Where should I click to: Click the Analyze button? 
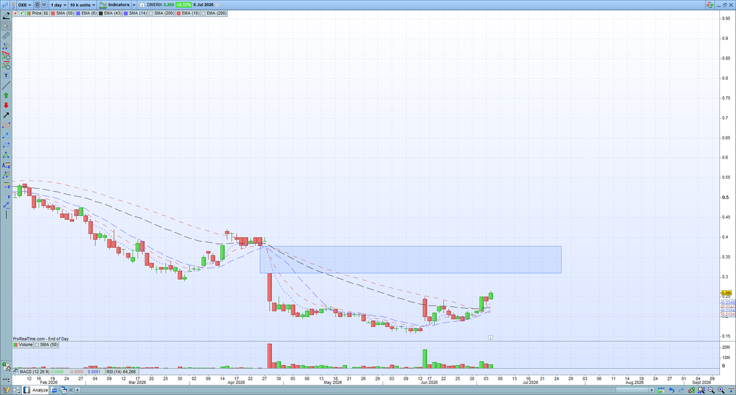(x=35, y=390)
